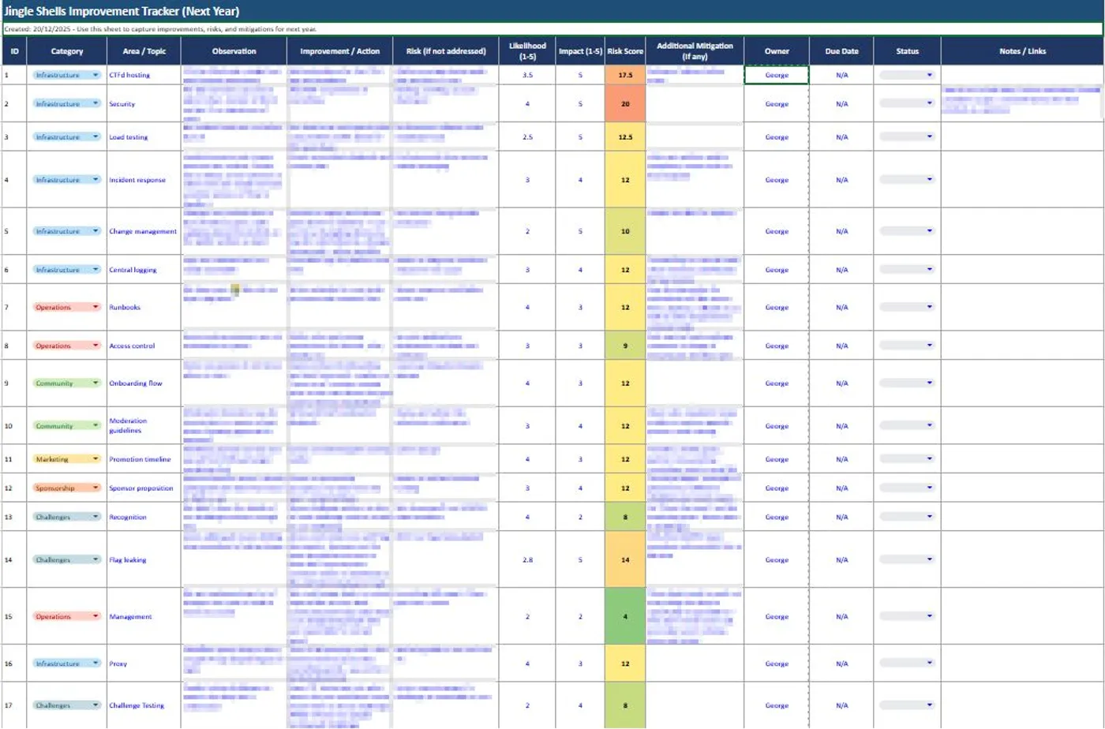The height and width of the screenshot is (729, 1105).
Task: Select the orange Risk Score 20 cell
Action: [x=625, y=103]
